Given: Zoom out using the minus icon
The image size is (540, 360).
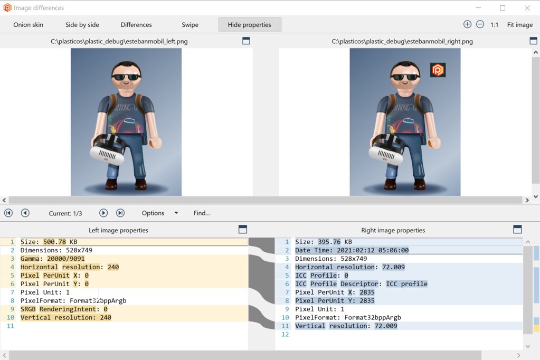Looking at the screenshot, I should click(480, 24).
